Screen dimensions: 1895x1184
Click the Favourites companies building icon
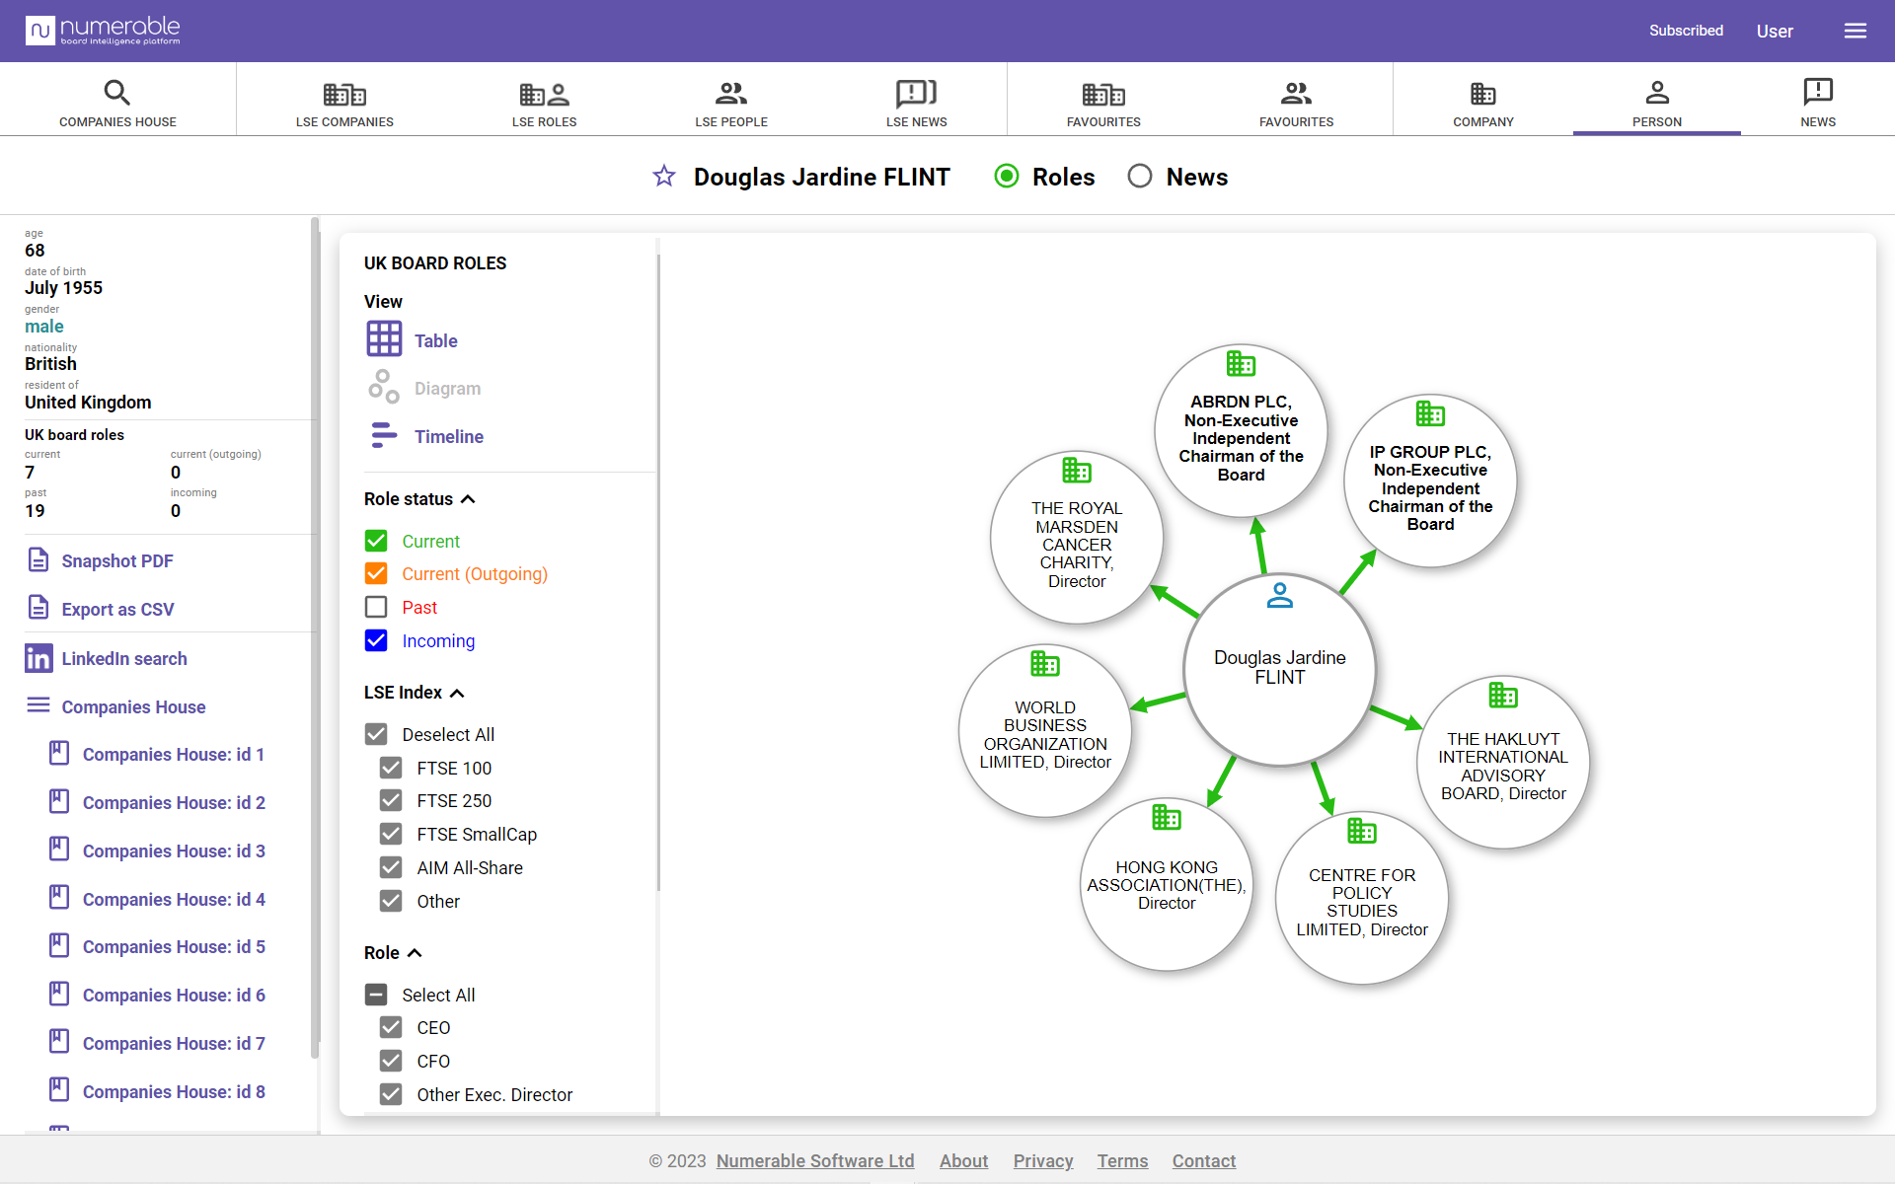(1103, 94)
